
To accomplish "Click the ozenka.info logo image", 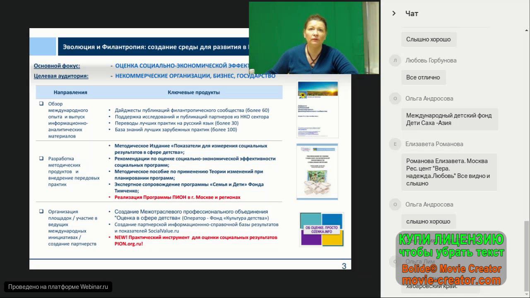I will tap(322, 230).
